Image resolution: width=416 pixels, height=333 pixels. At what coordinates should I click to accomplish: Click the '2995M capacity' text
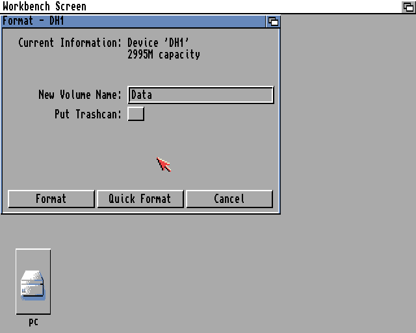point(164,55)
